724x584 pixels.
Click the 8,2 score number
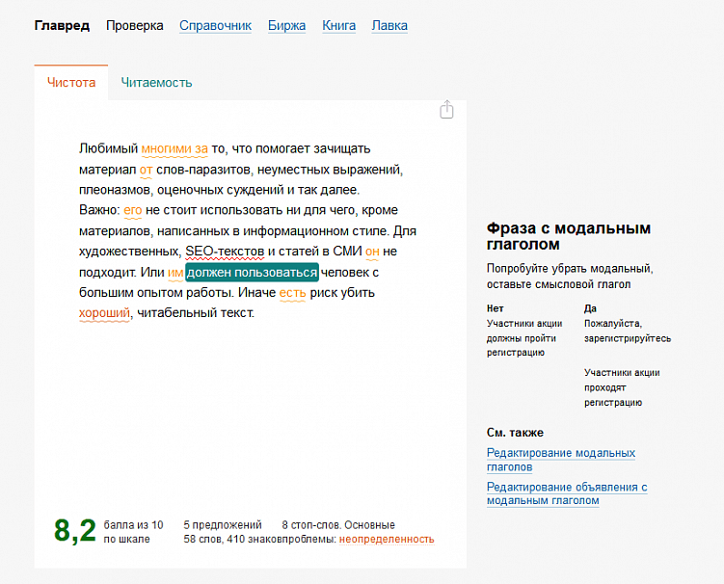click(x=75, y=531)
